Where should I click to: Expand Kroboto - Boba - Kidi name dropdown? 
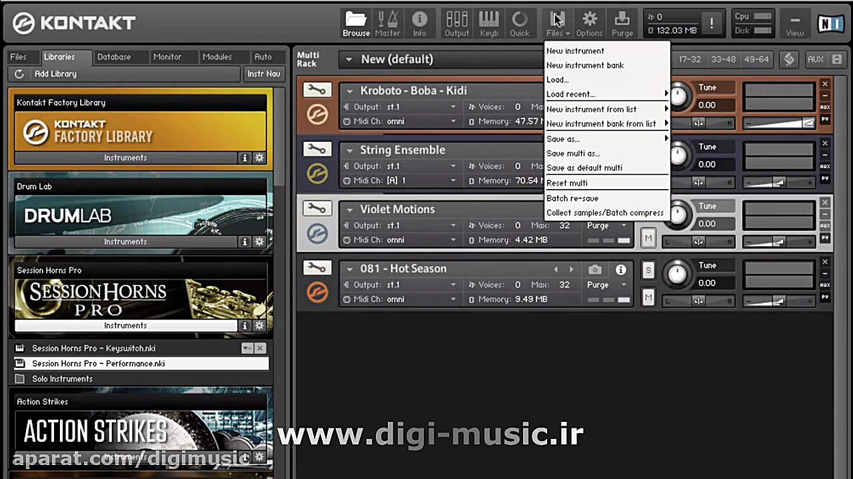[x=349, y=91]
